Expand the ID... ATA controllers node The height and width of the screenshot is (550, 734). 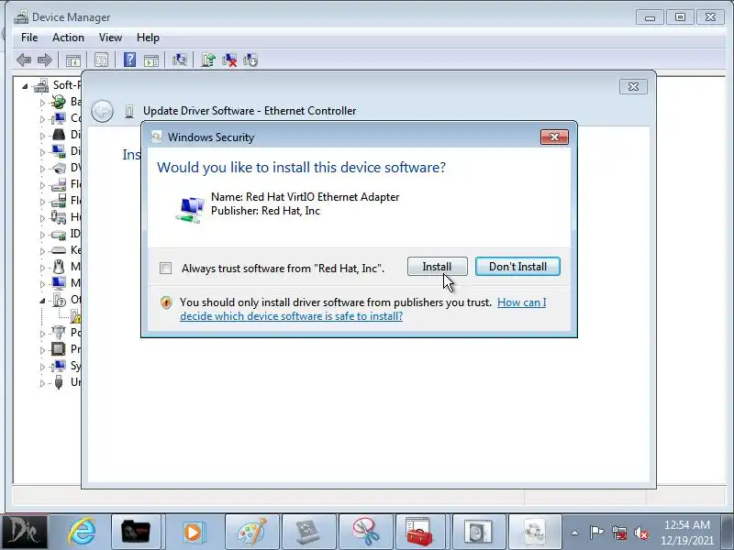coord(42,235)
